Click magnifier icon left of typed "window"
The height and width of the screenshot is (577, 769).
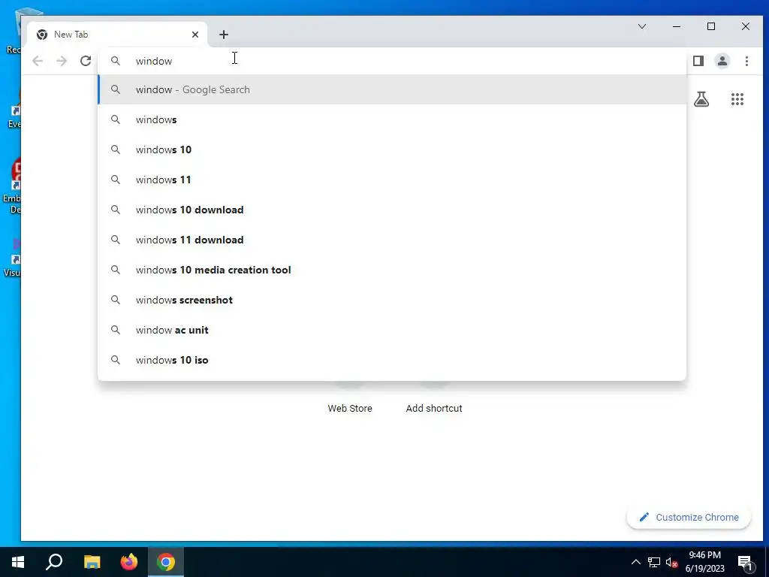(115, 61)
